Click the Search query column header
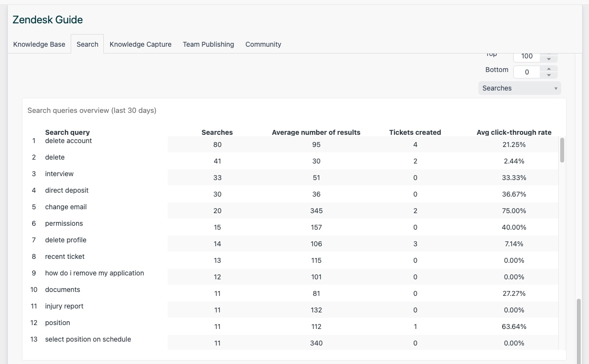Screen dimensions: 589x364 click(67, 132)
